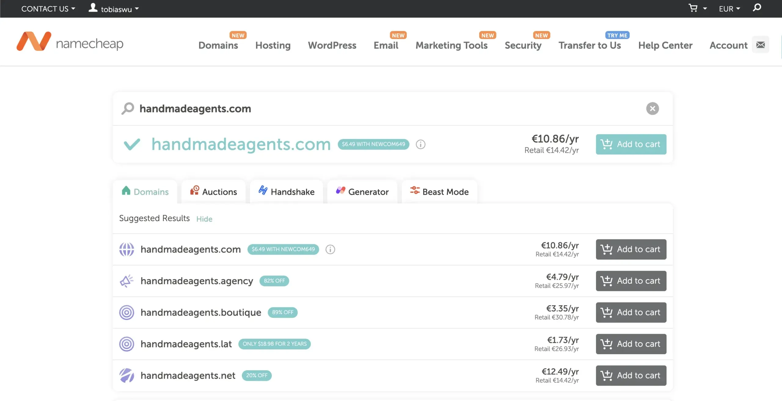Open the CONTACT US dropdown

48,9
